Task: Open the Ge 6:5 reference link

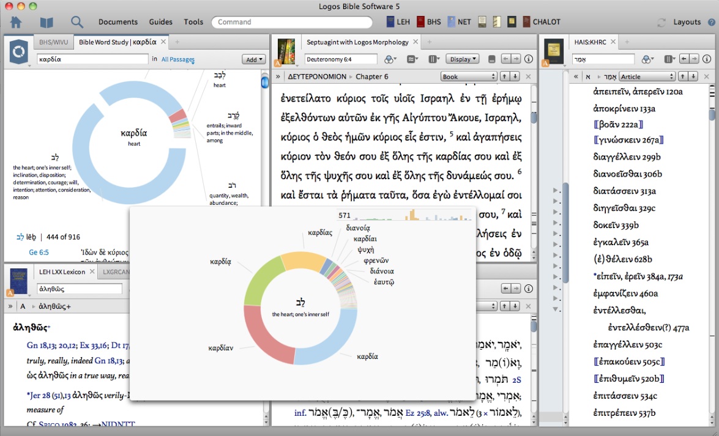Action: [39, 253]
